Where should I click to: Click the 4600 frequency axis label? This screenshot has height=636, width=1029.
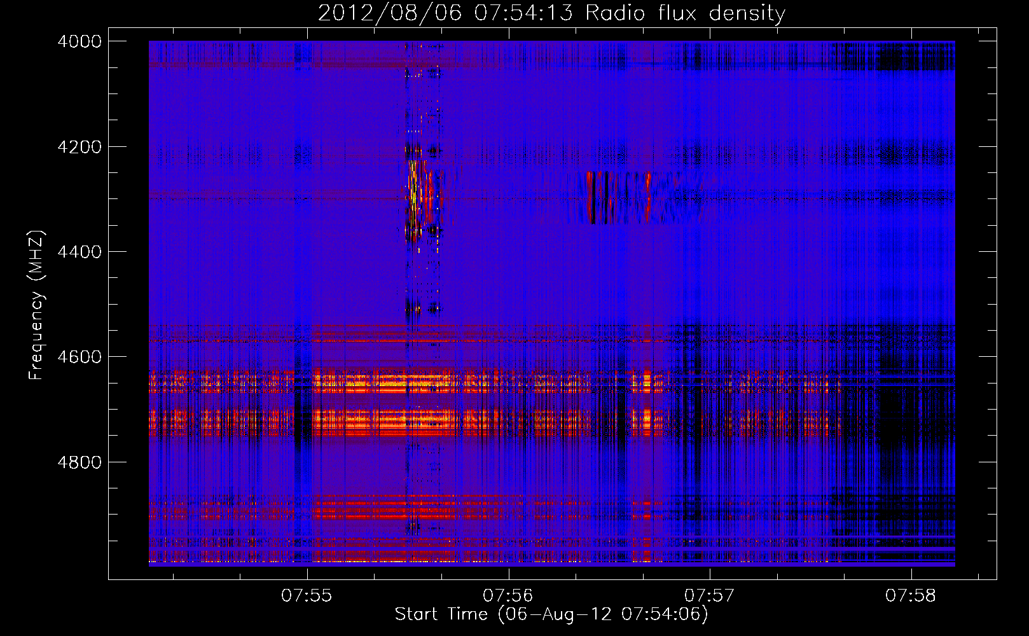pos(79,357)
